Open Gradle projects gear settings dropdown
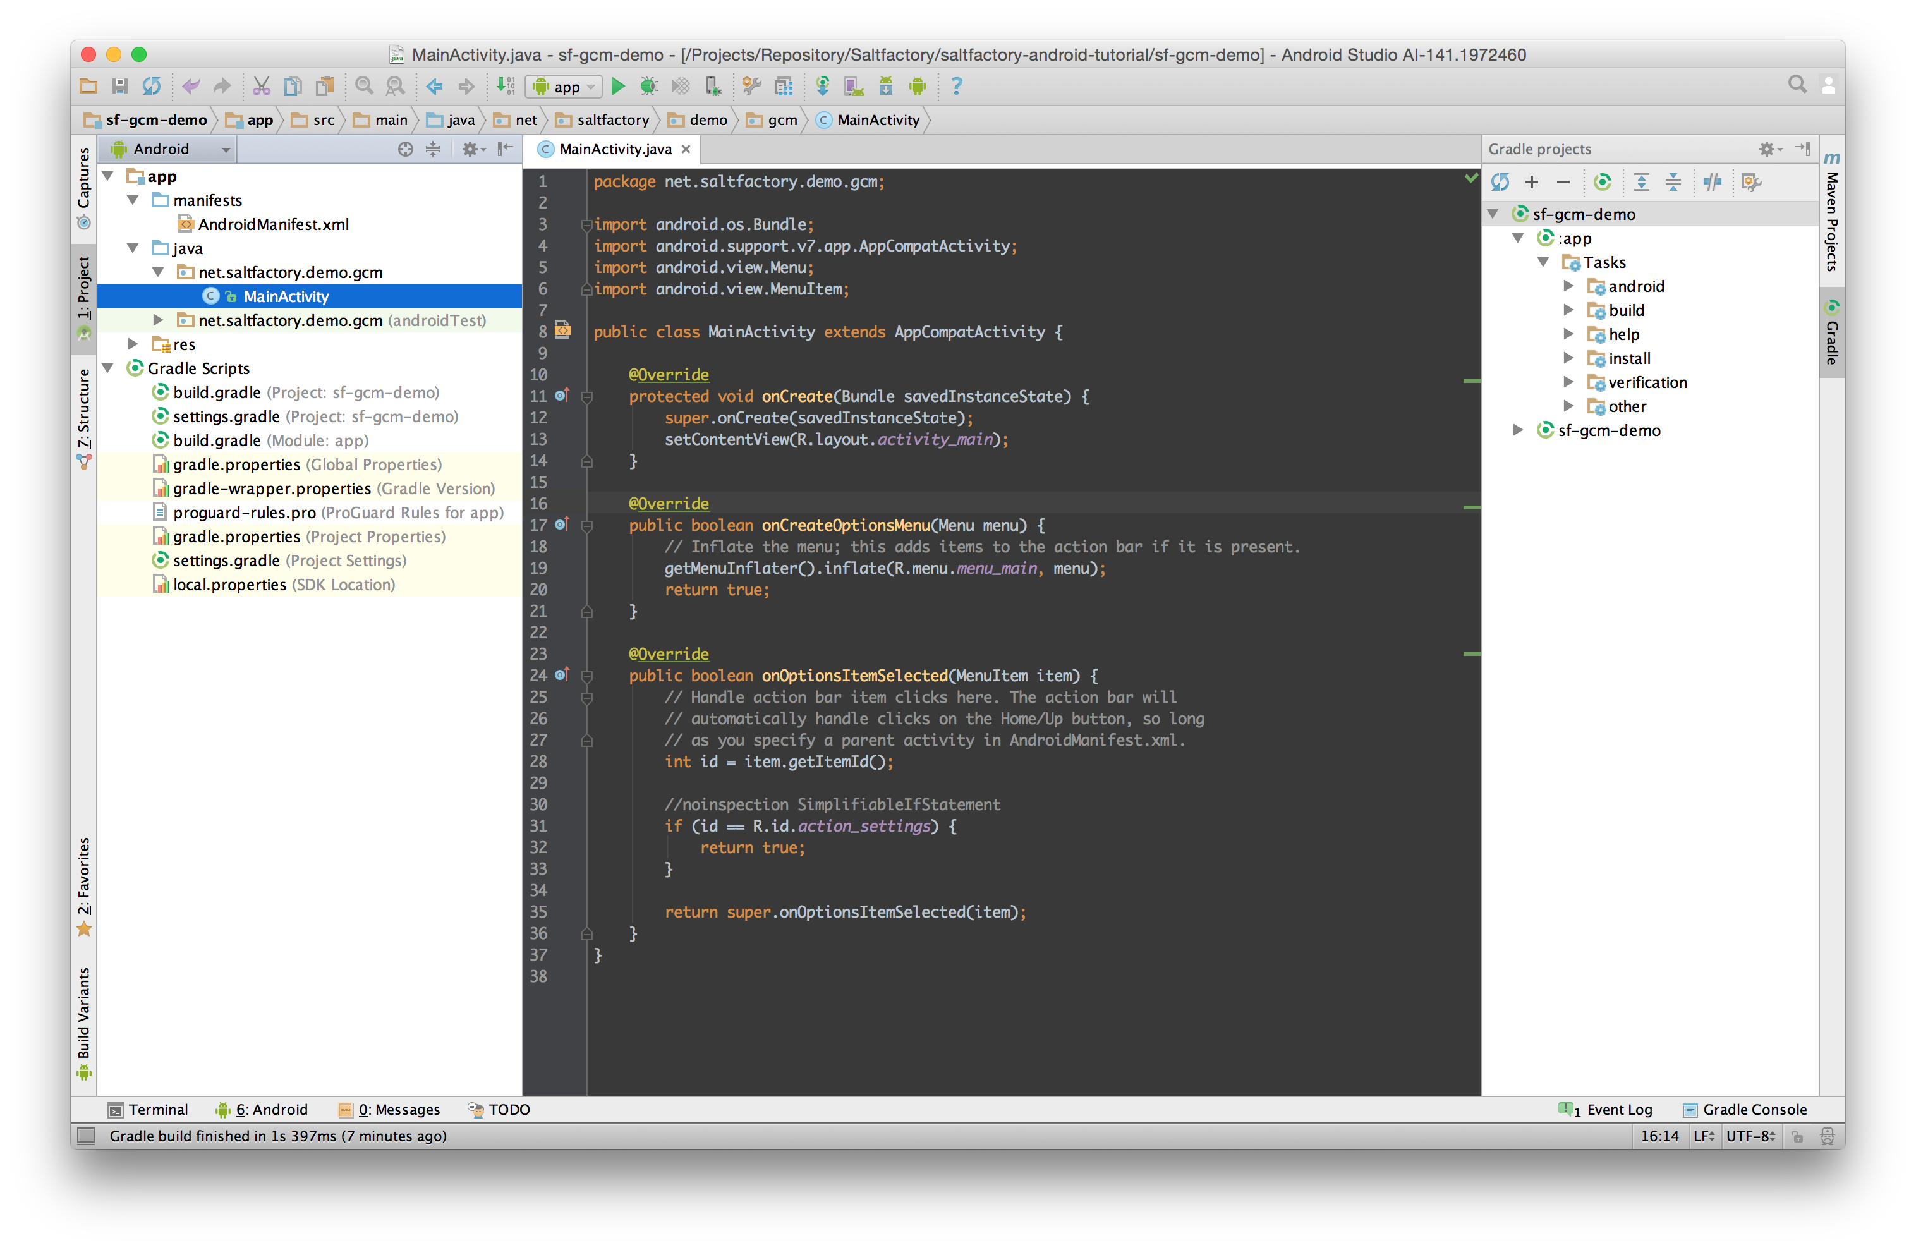1916x1250 pixels. 1770,149
